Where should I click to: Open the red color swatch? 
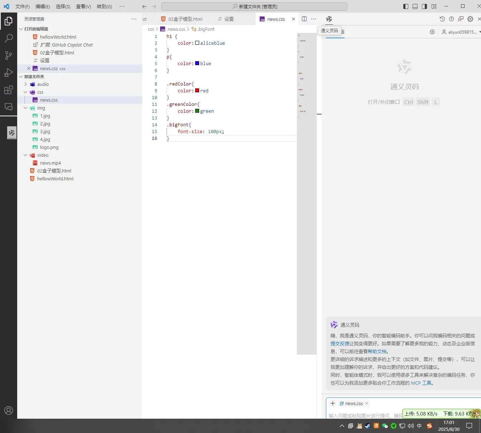(x=197, y=91)
